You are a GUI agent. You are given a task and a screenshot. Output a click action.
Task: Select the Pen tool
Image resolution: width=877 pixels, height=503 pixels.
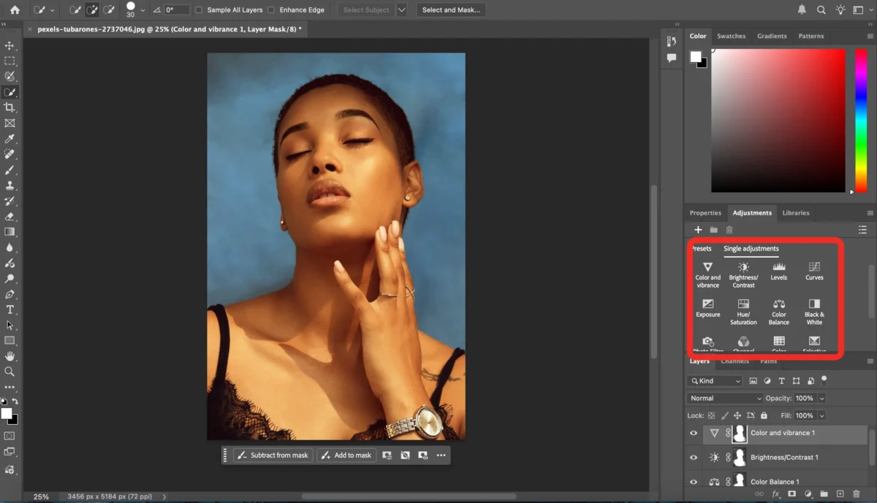pos(10,294)
